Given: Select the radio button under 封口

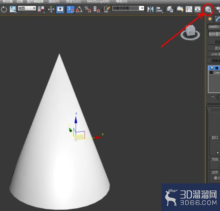Looking at the screenshot, I should (218, 152).
